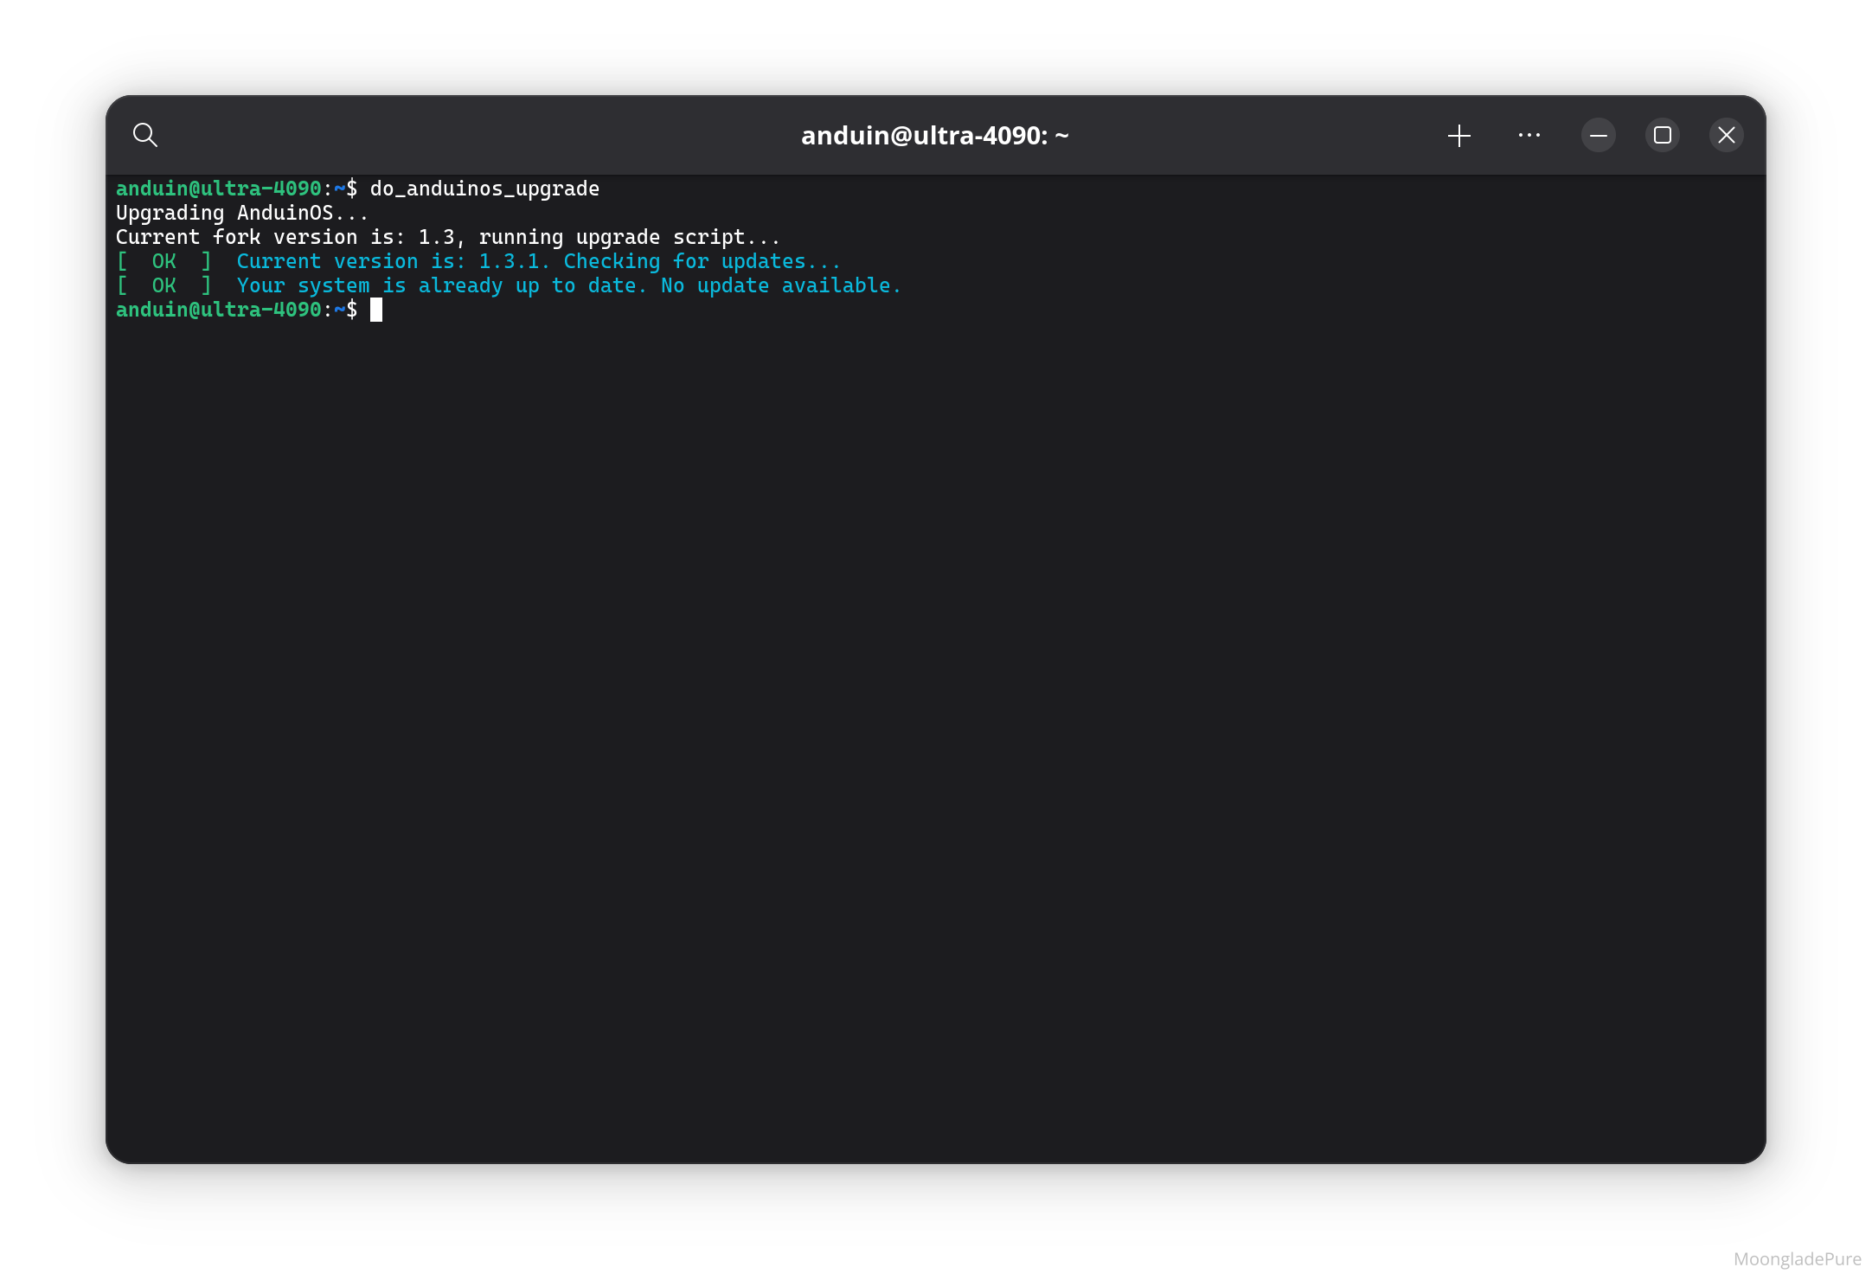Maximize the terminal window
Screen dimensions: 1872x1280
click(x=1662, y=136)
